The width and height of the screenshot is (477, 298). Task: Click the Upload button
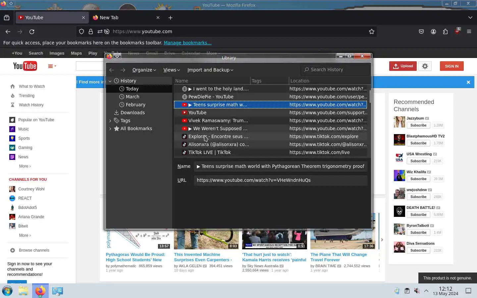click(x=403, y=66)
